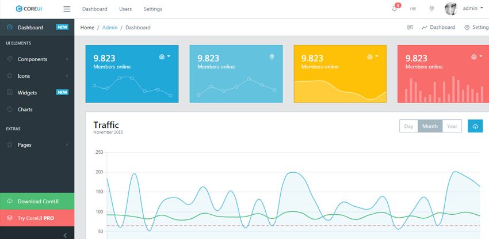Image resolution: width=489 pixels, height=239 pixels.
Task: Click the NEW badge beside Dashboard
Action: (x=62, y=27)
